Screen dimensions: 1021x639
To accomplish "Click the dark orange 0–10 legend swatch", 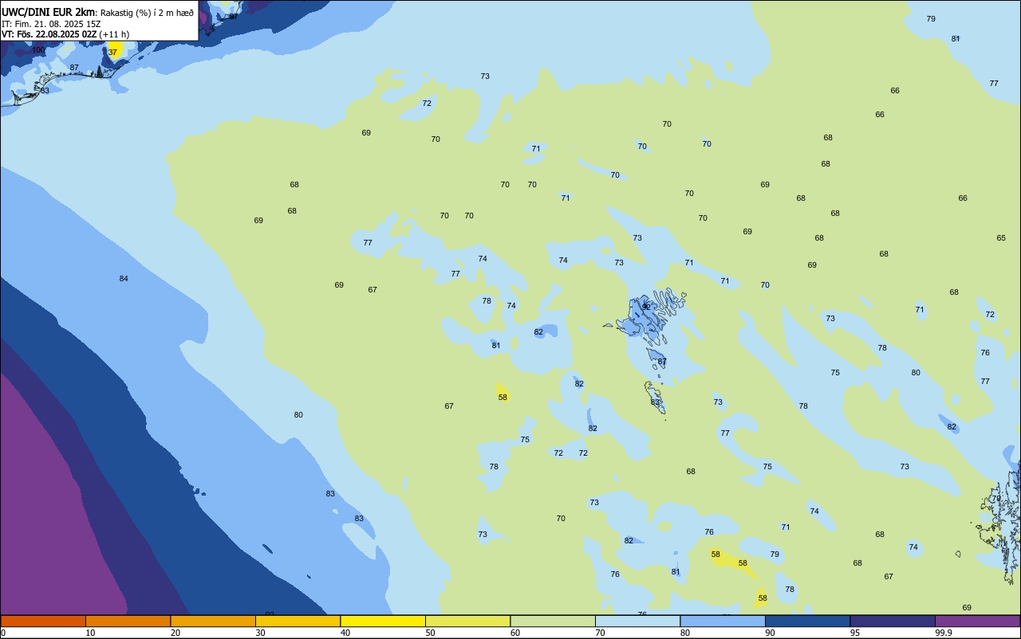I will point(43,621).
